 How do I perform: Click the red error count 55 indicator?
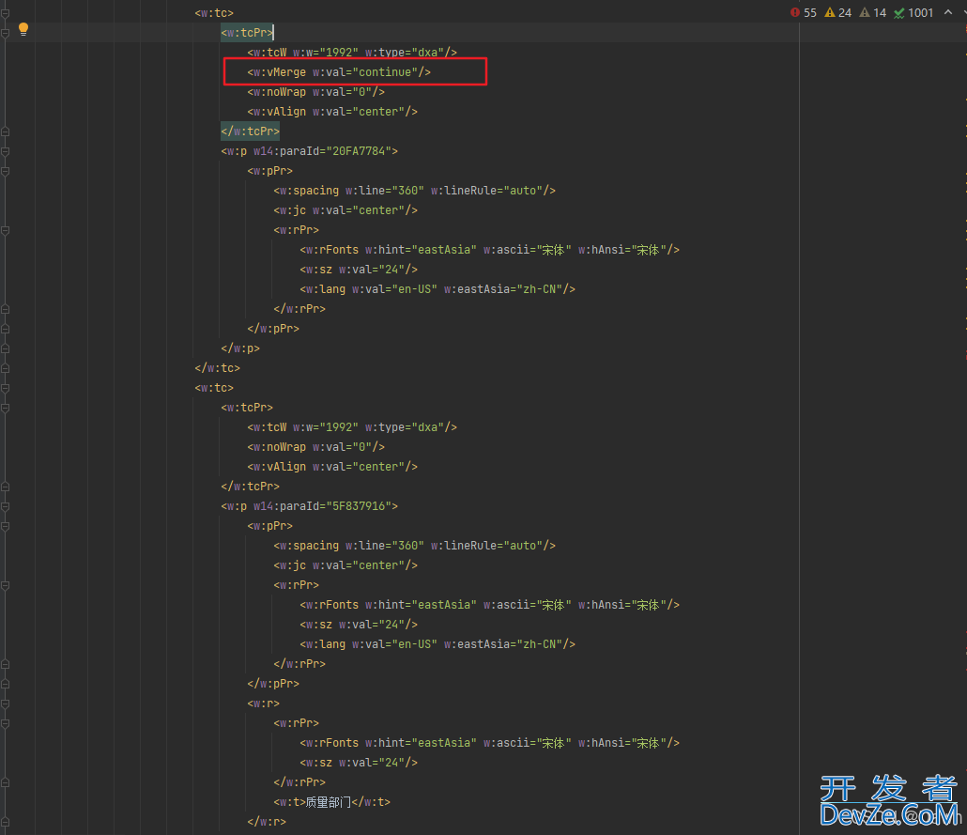pos(804,13)
